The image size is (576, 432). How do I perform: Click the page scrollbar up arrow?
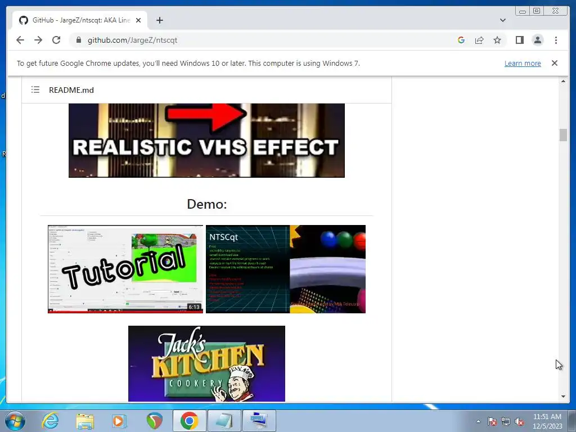point(563,81)
